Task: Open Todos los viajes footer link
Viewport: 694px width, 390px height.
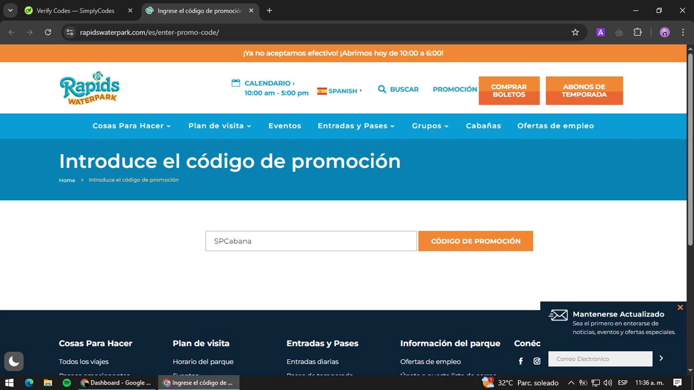Action: click(84, 362)
